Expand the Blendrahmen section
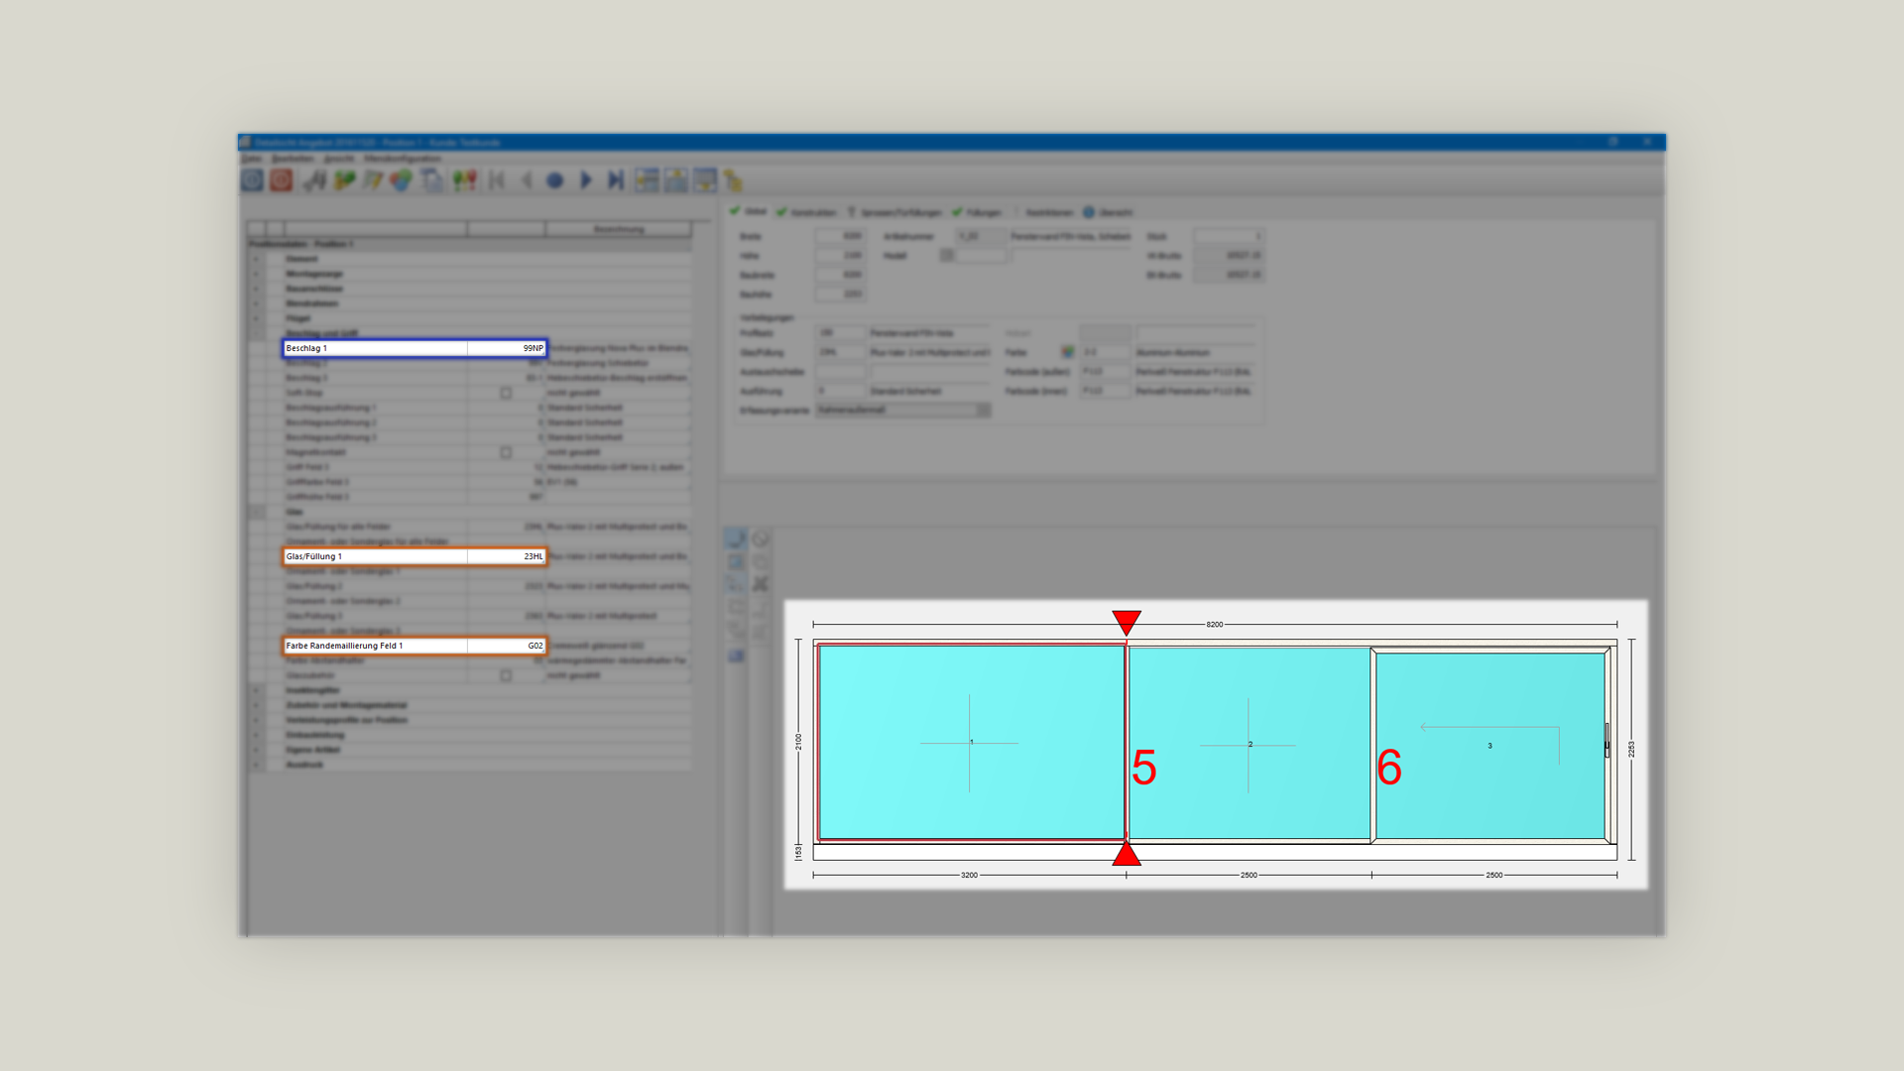 click(x=256, y=303)
